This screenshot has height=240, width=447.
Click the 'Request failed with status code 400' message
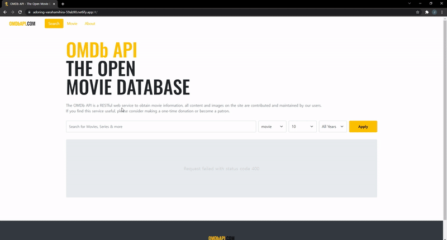click(x=221, y=169)
